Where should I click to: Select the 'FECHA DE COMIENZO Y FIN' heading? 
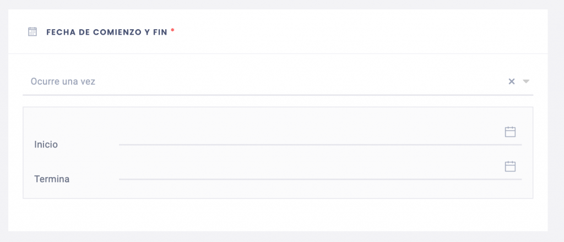coord(107,32)
